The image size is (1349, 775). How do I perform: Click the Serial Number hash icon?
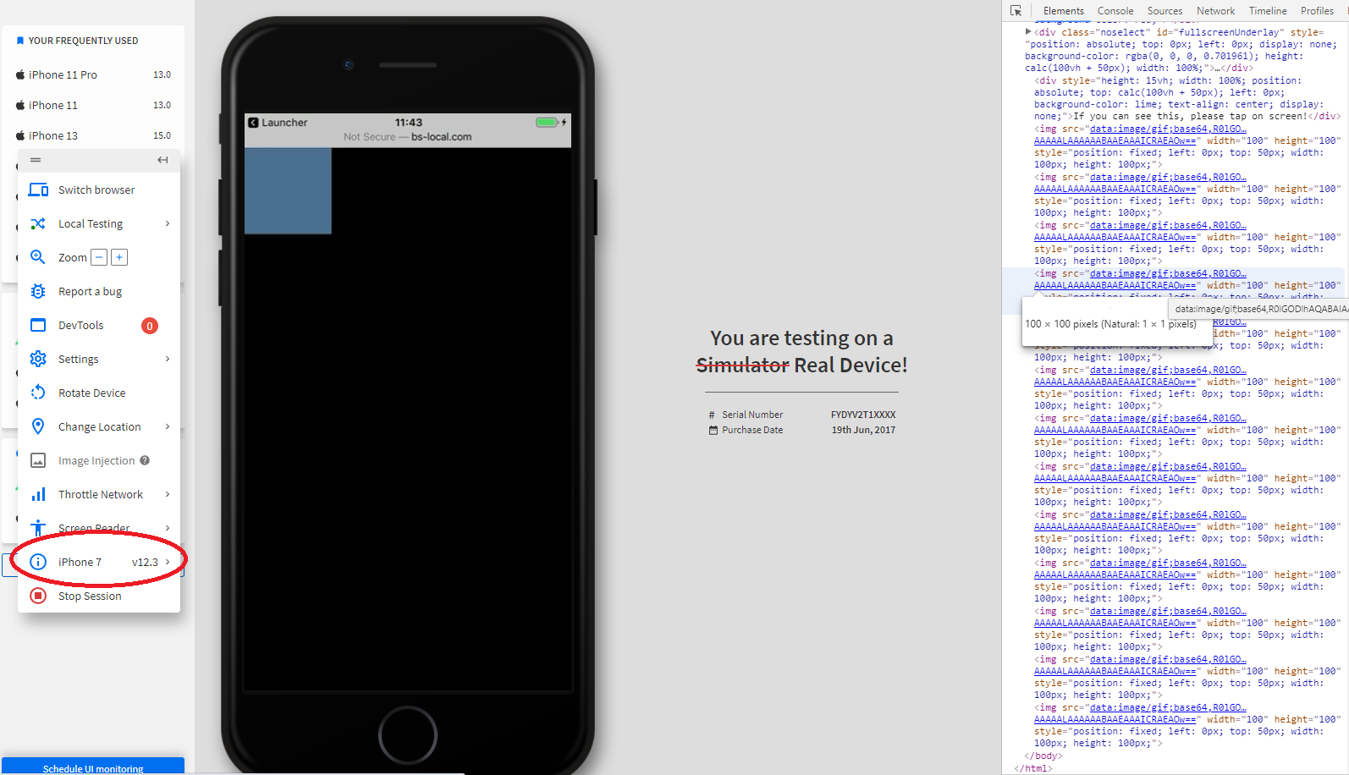pyautogui.click(x=713, y=415)
